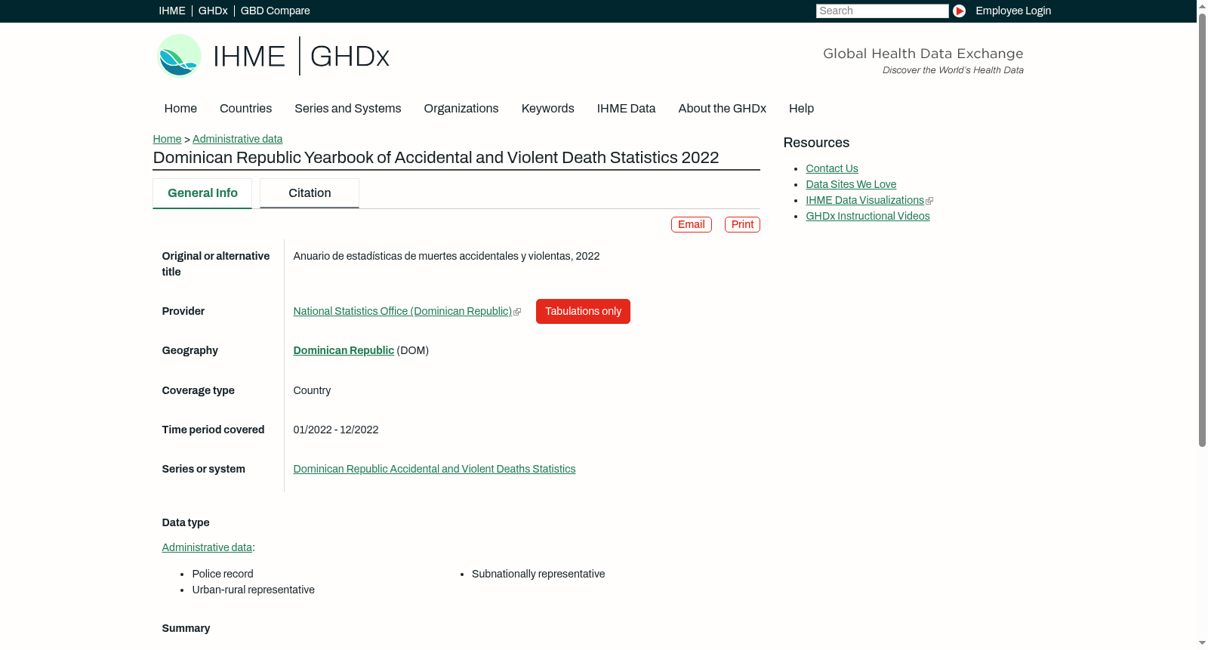The width and height of the screenshot is (1208, 650).
Task: Click the 'Time period covered' label
Action: click(213, 430)
